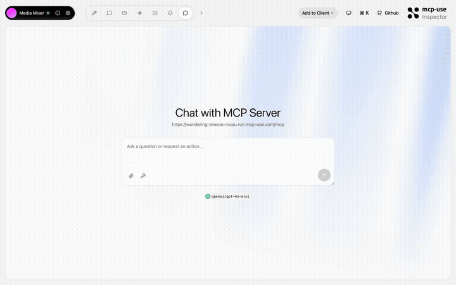The height and width of the screenshot is (285, 456).
Task: Open Media Mixer settings gear
Action: [68, 13]
